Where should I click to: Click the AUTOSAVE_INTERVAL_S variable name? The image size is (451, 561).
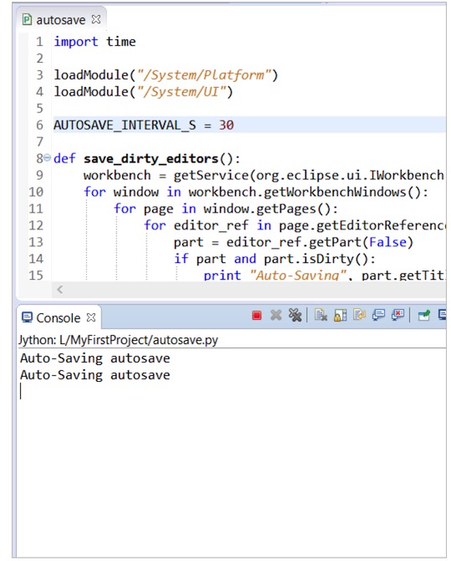click(125, 126)
